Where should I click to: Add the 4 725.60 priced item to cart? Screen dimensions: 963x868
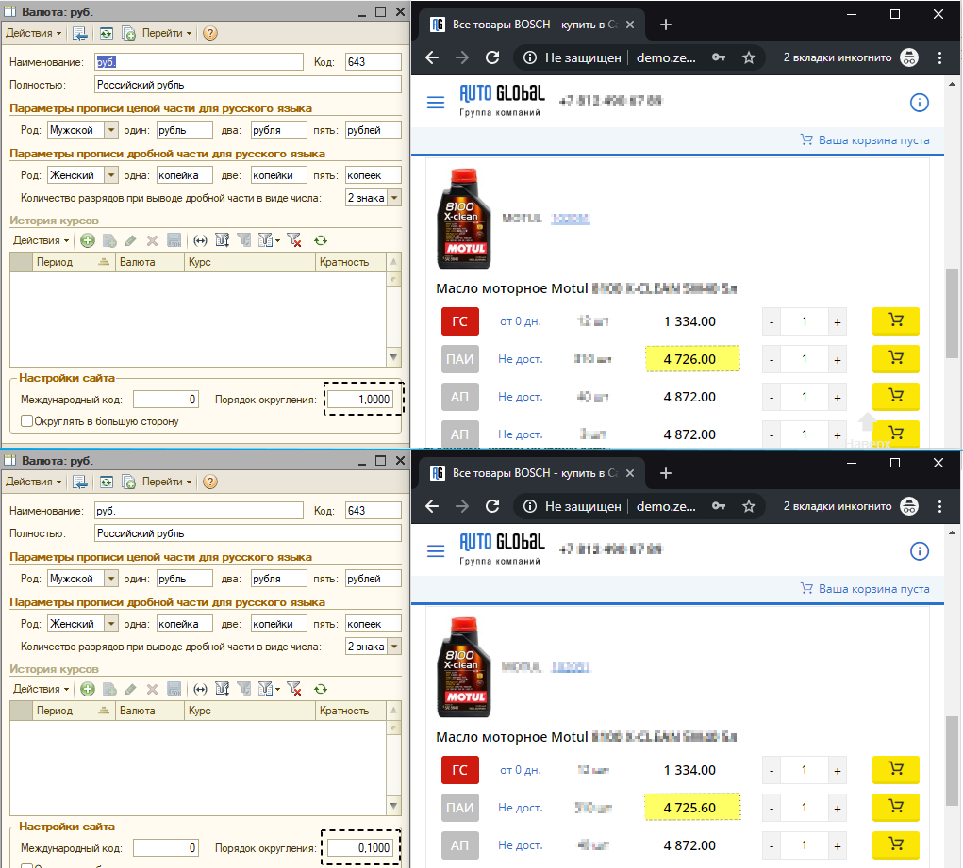pyautogui.click(x=896, y=808)
